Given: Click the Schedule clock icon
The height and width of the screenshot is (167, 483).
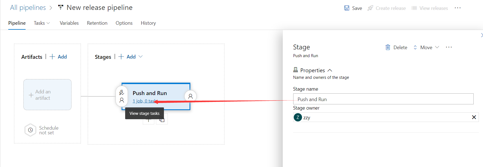Looking at the screenshot, I should coord(31,130).
